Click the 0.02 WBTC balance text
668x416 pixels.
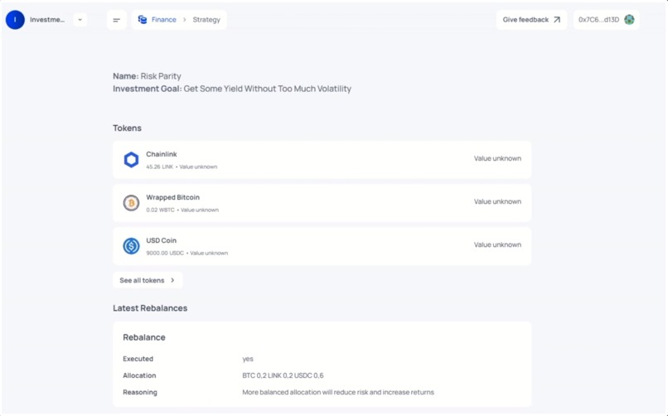[x=160, y=210]
